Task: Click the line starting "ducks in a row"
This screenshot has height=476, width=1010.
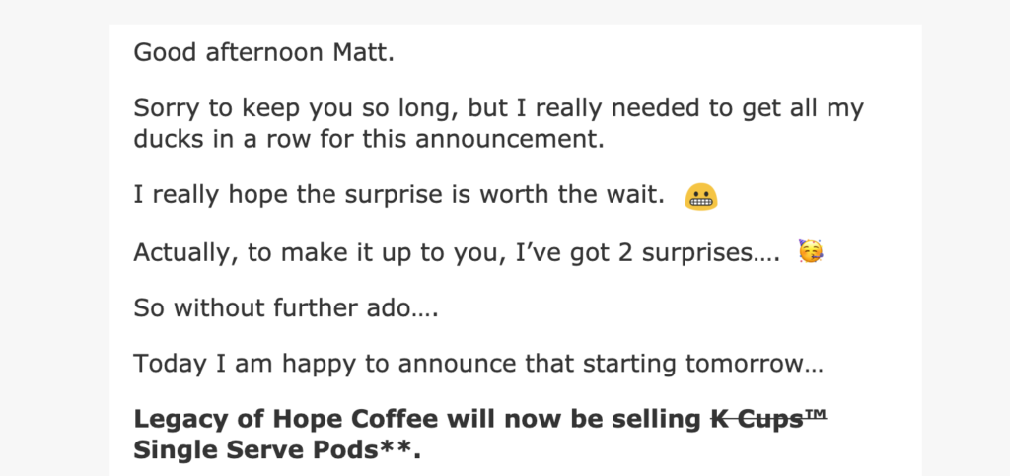Action: (x=369, y=139)
